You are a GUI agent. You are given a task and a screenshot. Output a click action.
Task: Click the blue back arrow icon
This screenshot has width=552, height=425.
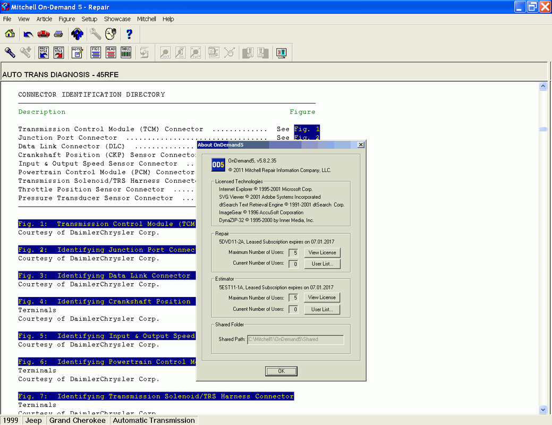click(28, 34)
